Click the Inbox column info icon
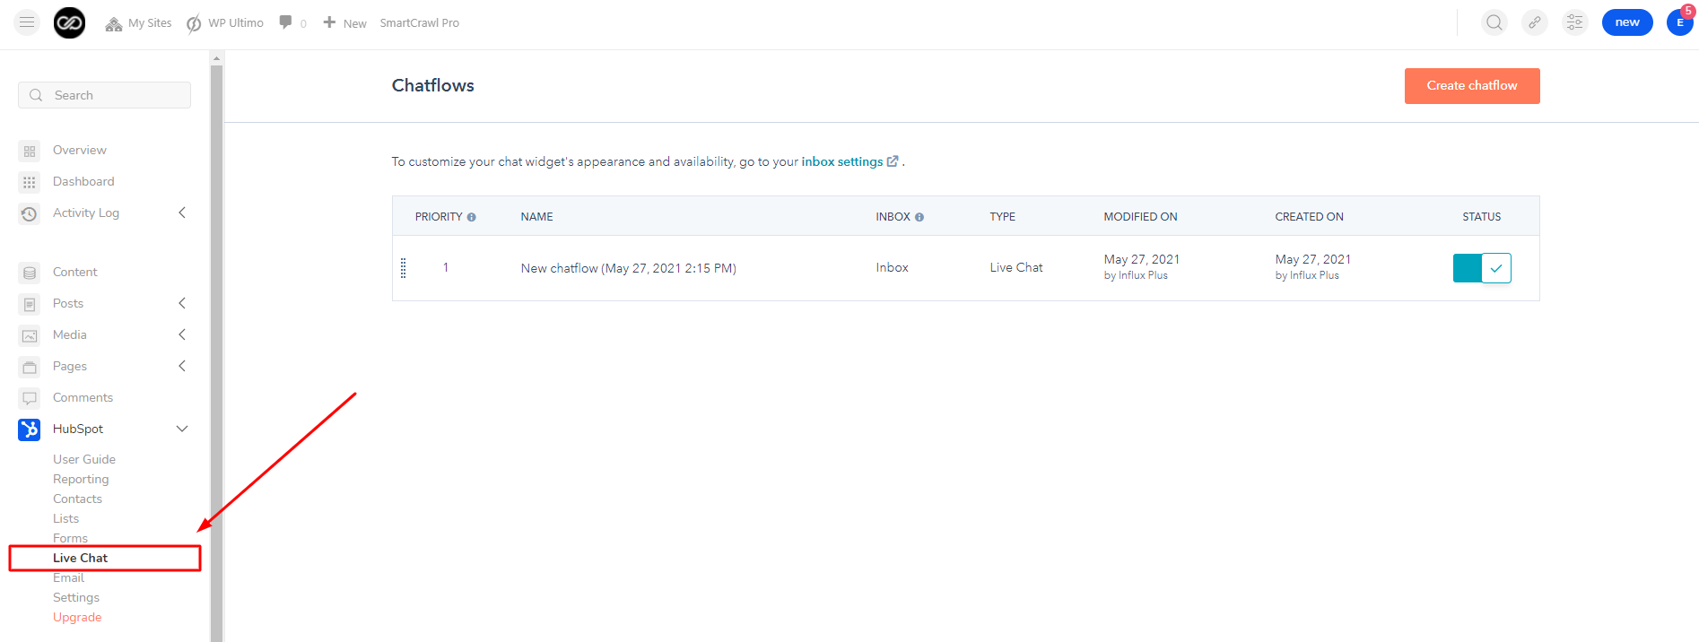 click(x=919, y=217)
